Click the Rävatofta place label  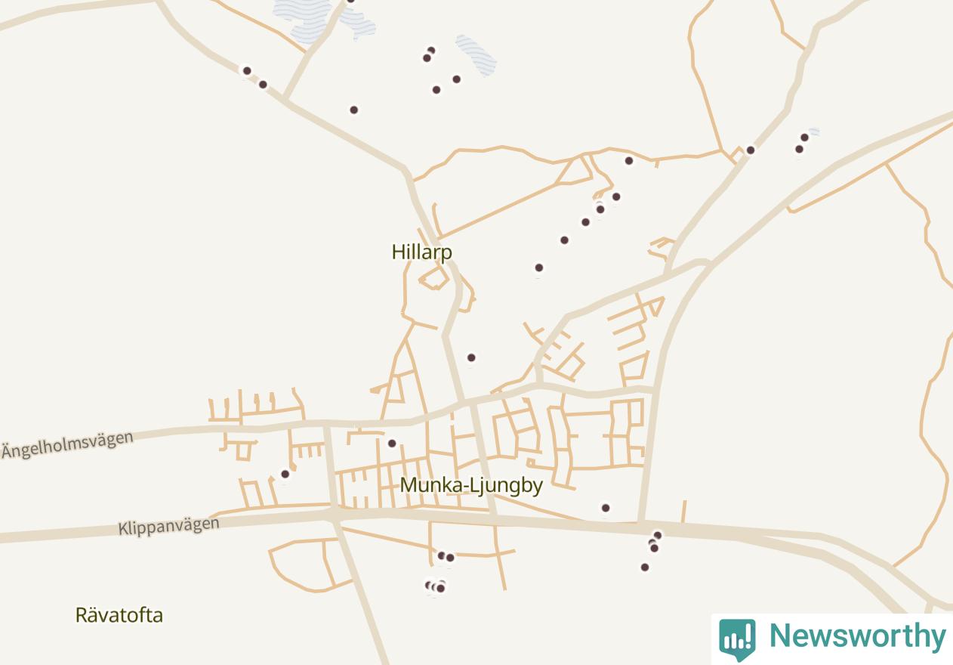[119, 615]
